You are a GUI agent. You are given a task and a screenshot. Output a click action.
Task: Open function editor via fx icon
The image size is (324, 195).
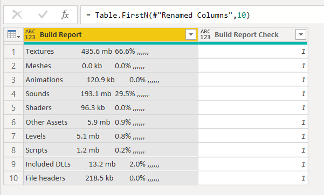click(x=65, y=15)
